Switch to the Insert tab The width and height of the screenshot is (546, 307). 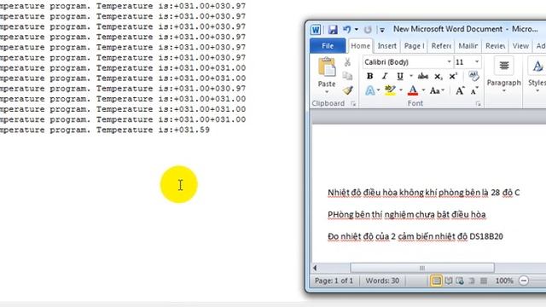coord(386,46)
